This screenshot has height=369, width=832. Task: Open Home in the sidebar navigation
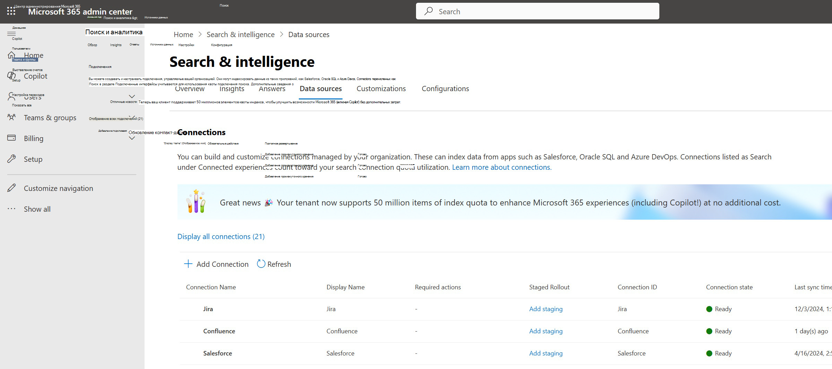(34, 55)
